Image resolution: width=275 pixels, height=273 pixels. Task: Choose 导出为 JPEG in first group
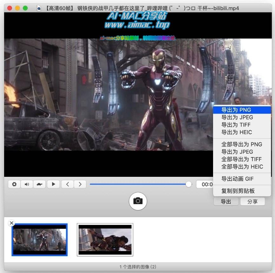coord(242,117)
